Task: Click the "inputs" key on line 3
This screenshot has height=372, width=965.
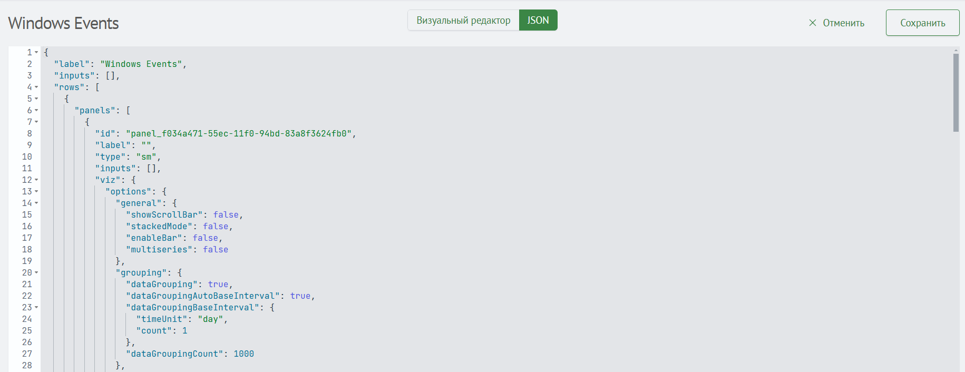Action: click(x=74, y=75)
